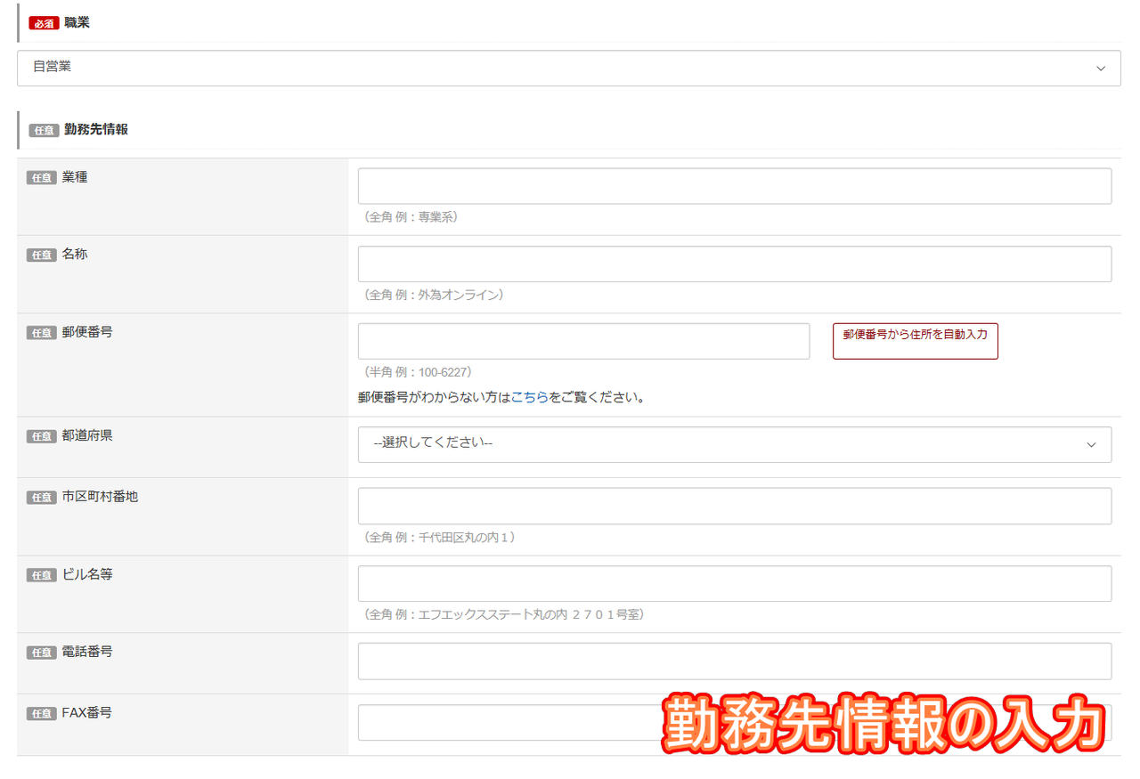The image size is (1140, 779).
Task: Click the 名称 row label
Action: pyautogui.click(x=75, y=255)
